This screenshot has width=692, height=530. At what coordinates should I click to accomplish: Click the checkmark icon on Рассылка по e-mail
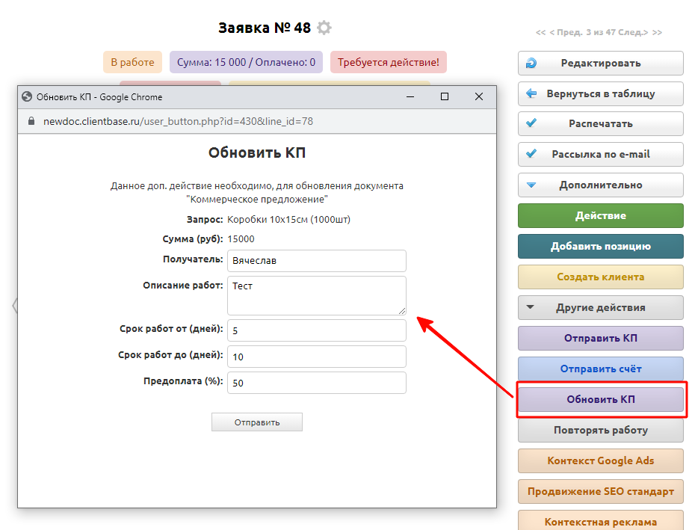[531, 154]
